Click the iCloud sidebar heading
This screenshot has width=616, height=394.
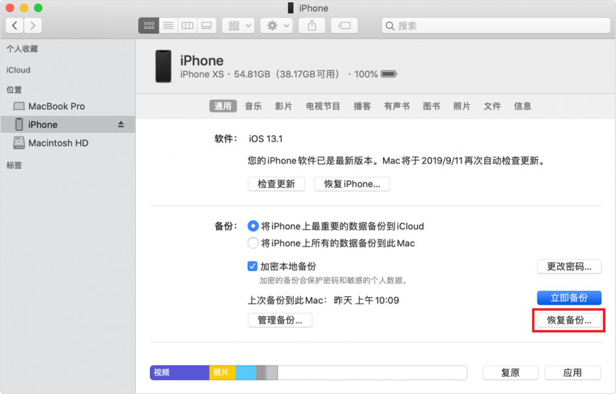(18, 70)
